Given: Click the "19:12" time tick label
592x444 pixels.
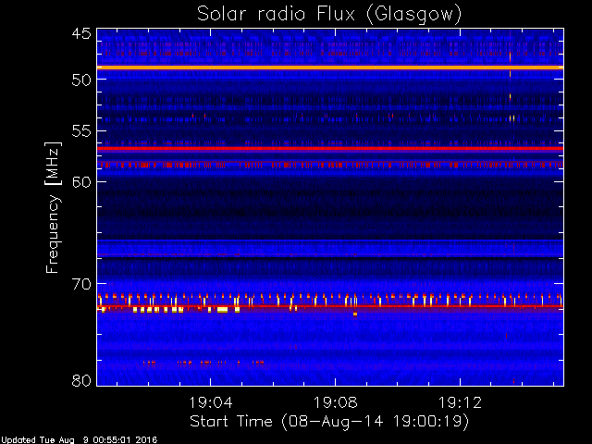Looking at the screenshot, I should (461, 402).
